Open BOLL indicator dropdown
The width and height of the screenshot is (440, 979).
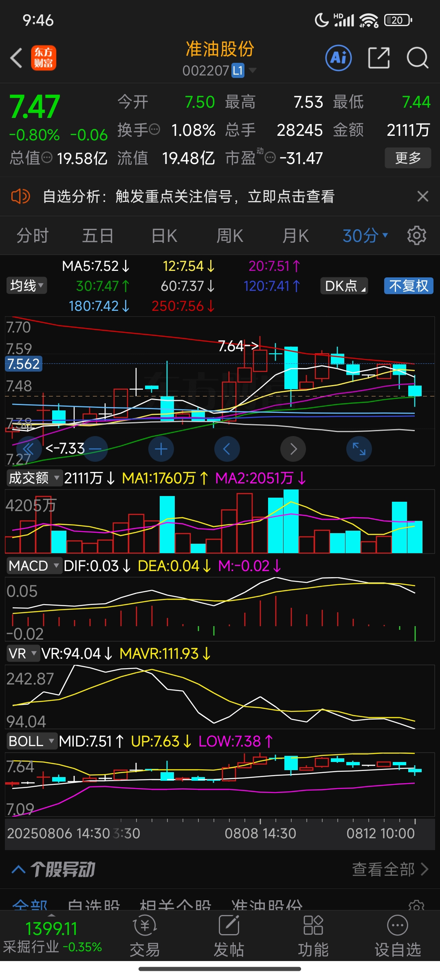31,741
